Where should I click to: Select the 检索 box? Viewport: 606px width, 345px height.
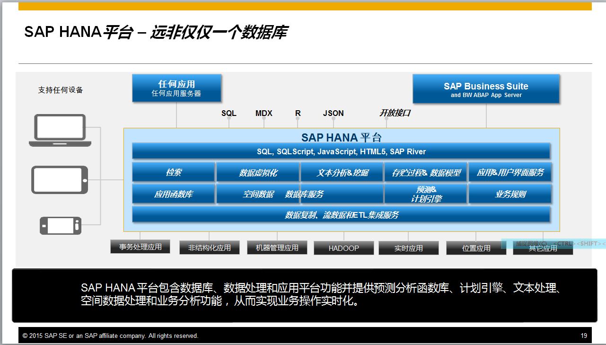pyautogui.click(x=173, y=172)
